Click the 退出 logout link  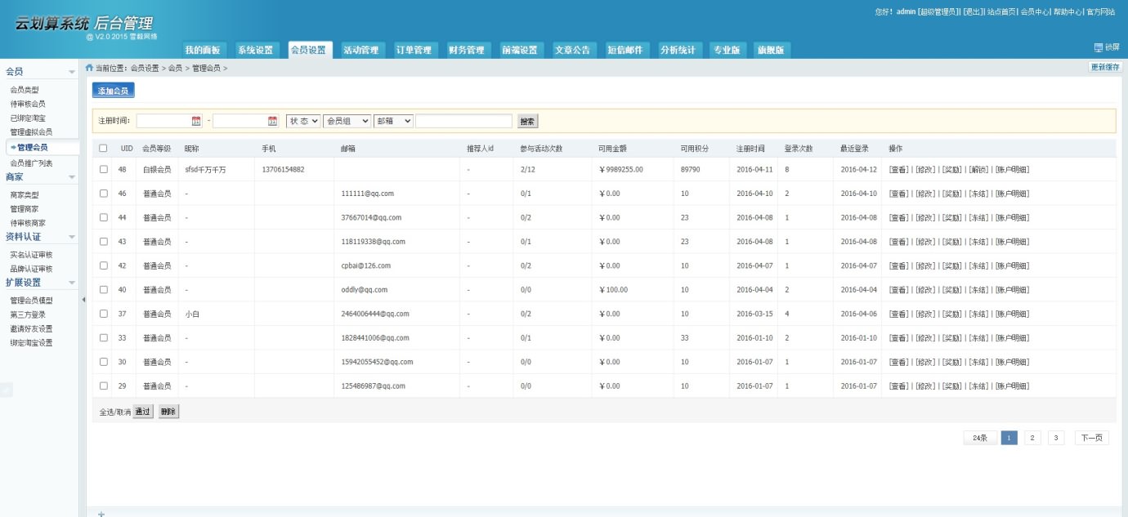(973, 12)
